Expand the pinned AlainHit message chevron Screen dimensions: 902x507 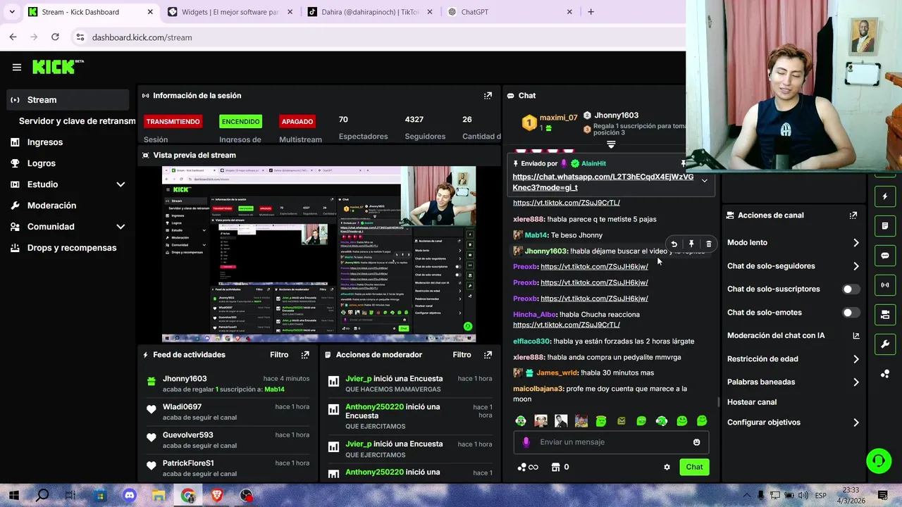coord(704,181)
